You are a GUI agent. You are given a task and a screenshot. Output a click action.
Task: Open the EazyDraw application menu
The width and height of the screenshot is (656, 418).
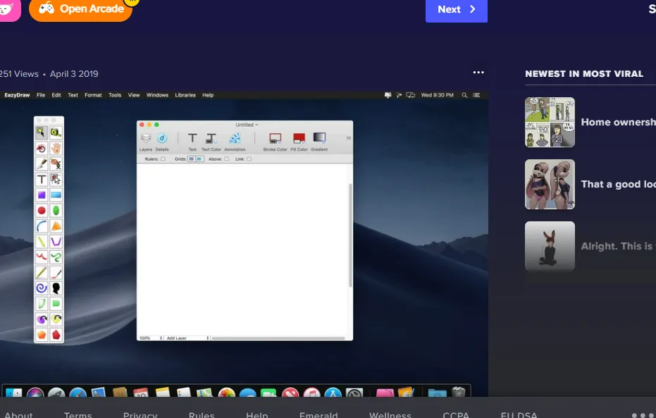[x=17, y=95]
